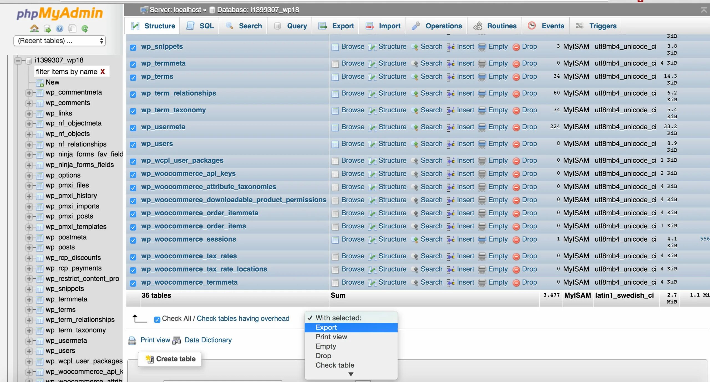Open the Recent tables dropdown
This screenshot has height=382, width=710.
(59, 41)
